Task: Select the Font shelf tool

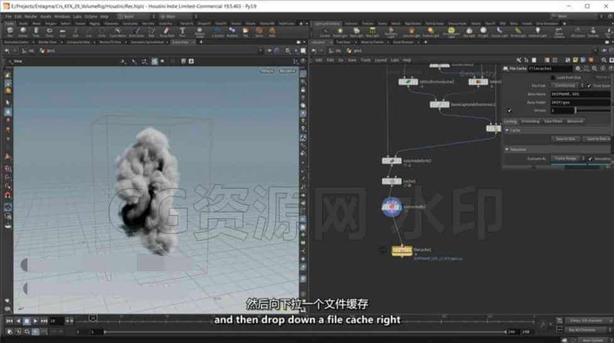Action: (x=182, y=31)
